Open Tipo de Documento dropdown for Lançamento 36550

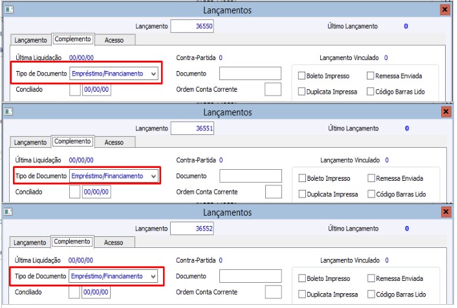tap(153, 74)
